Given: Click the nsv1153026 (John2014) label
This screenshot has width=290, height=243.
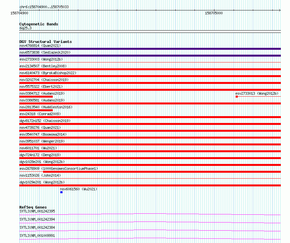Looking at the screenshot, I should click(x=40, y=175).
